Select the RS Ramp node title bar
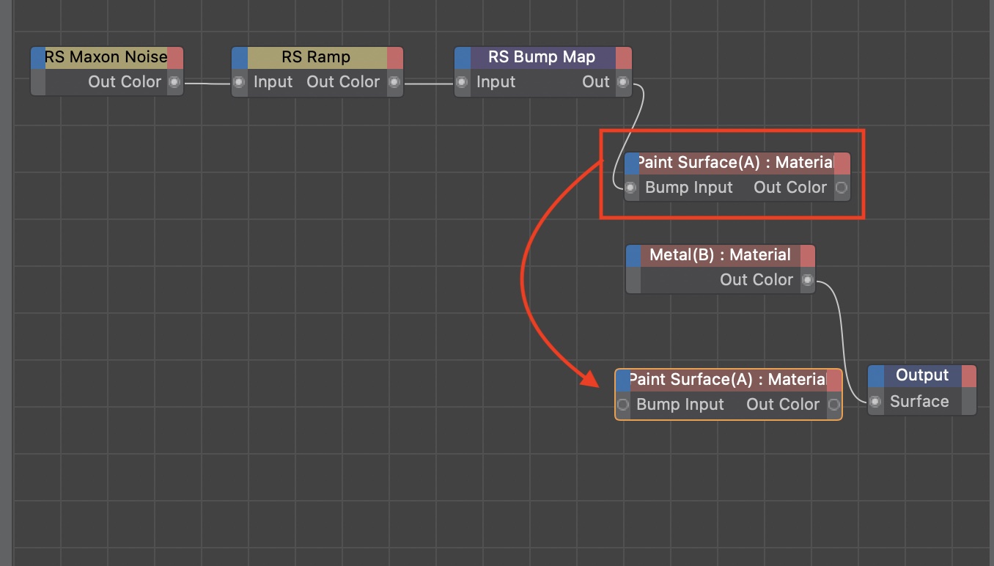This screenshot has width=994, height=566. tap(317, 57)
